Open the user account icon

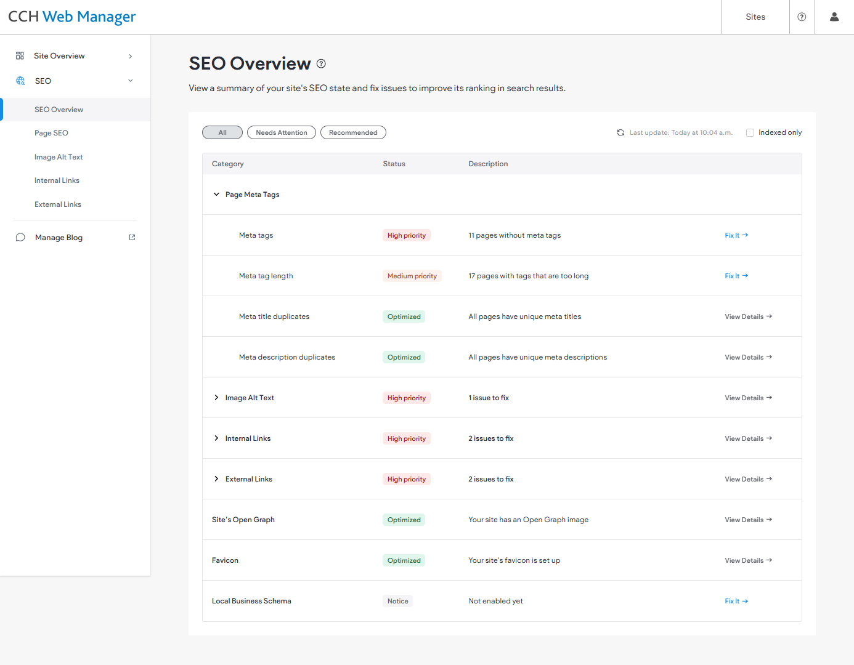pyautogui.click(x=834, y=17)
